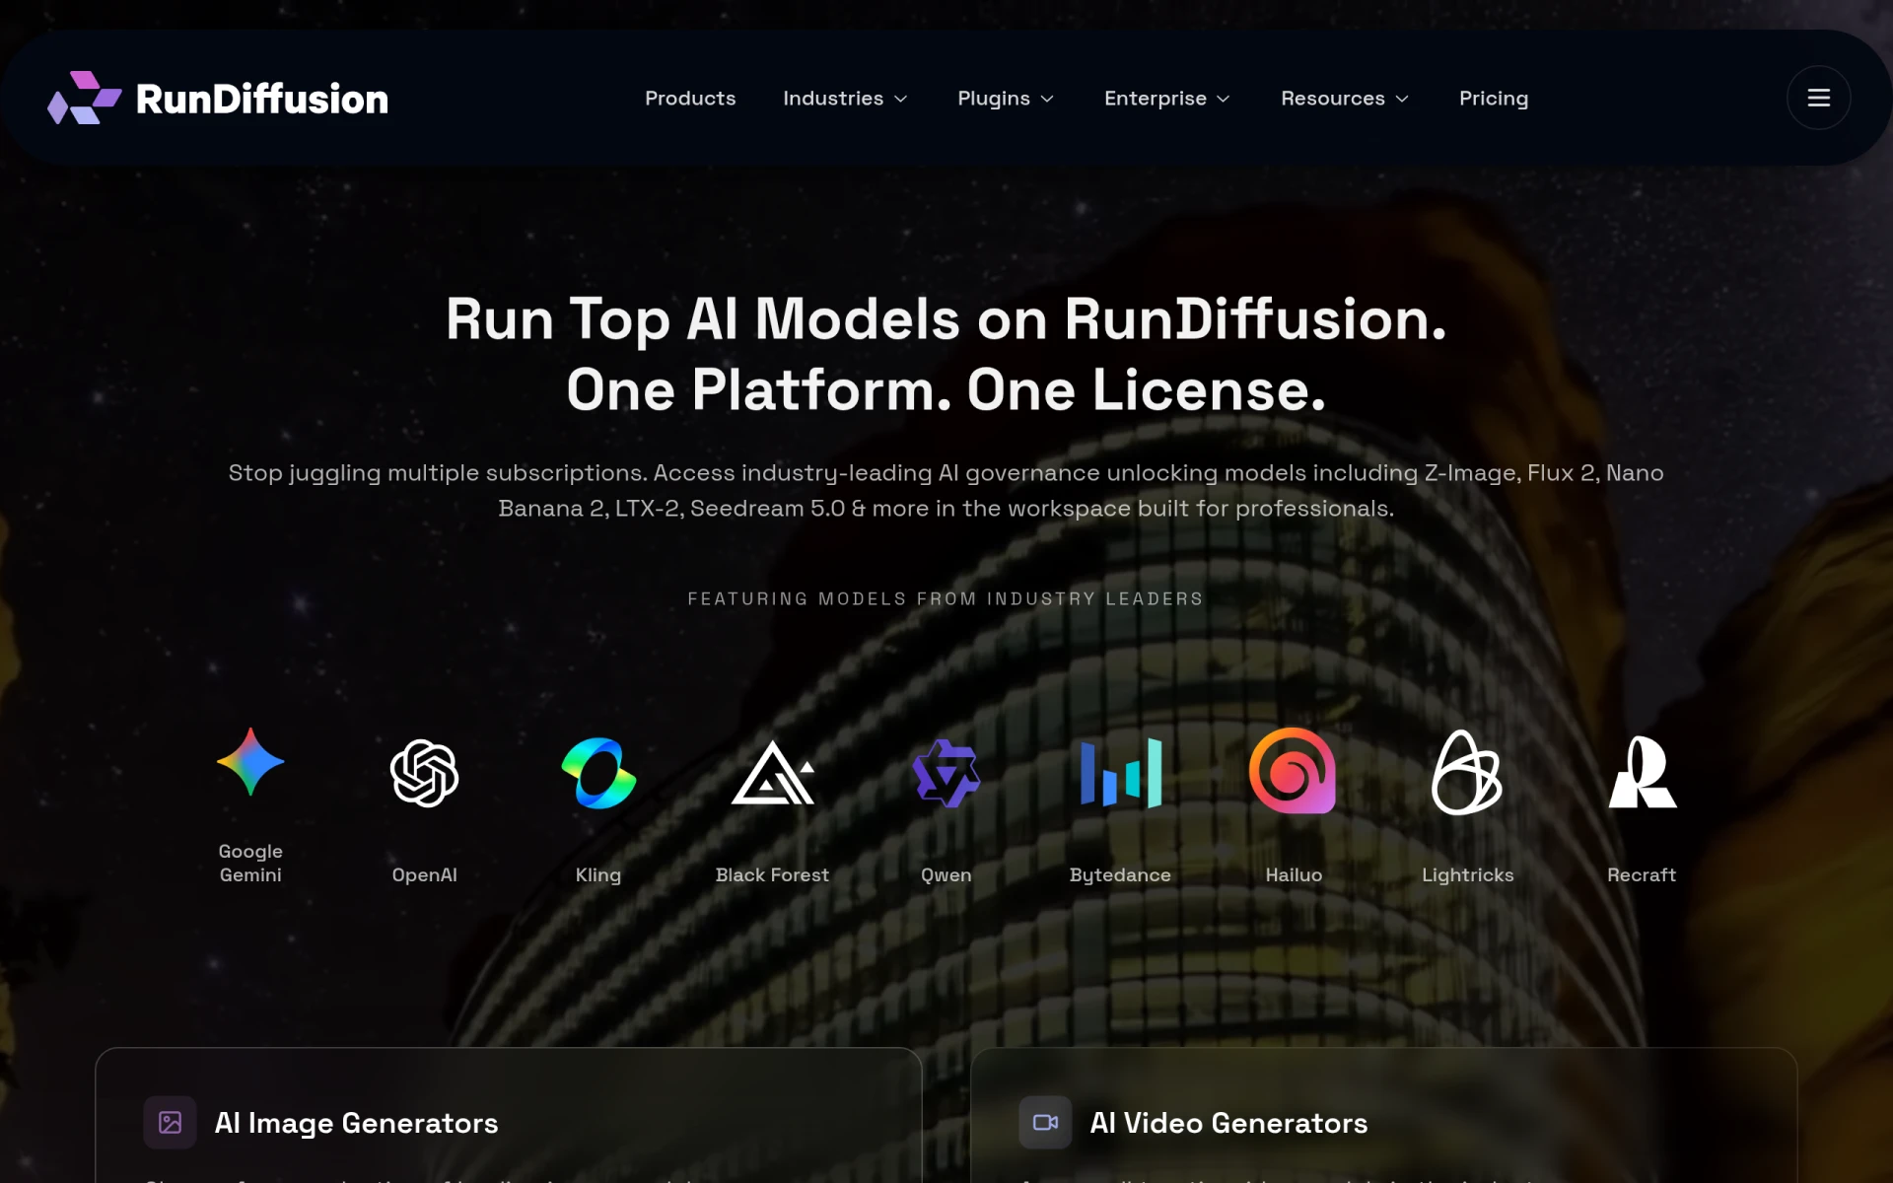Image resolution: width=1893 pixels, height=1183 pixels.
Task: Open the Industries menu label
Action: tap(833, 98)
